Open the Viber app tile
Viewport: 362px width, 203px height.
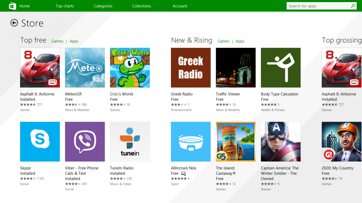(85, 142)
